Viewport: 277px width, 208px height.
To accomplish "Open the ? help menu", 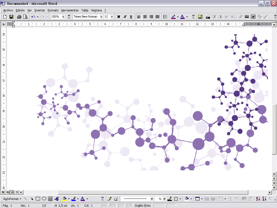I will click(105, 11).
